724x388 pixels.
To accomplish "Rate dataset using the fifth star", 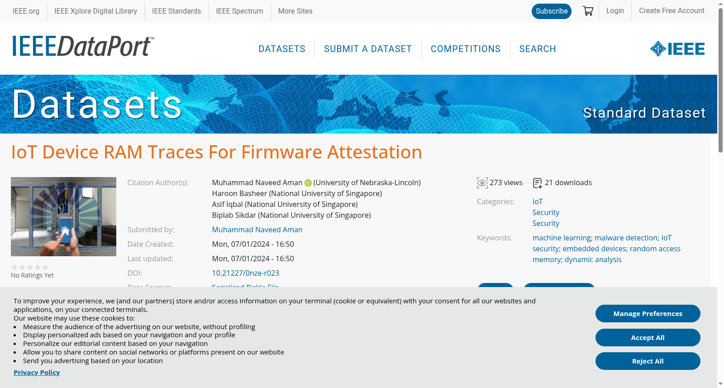I will point(45,267).
